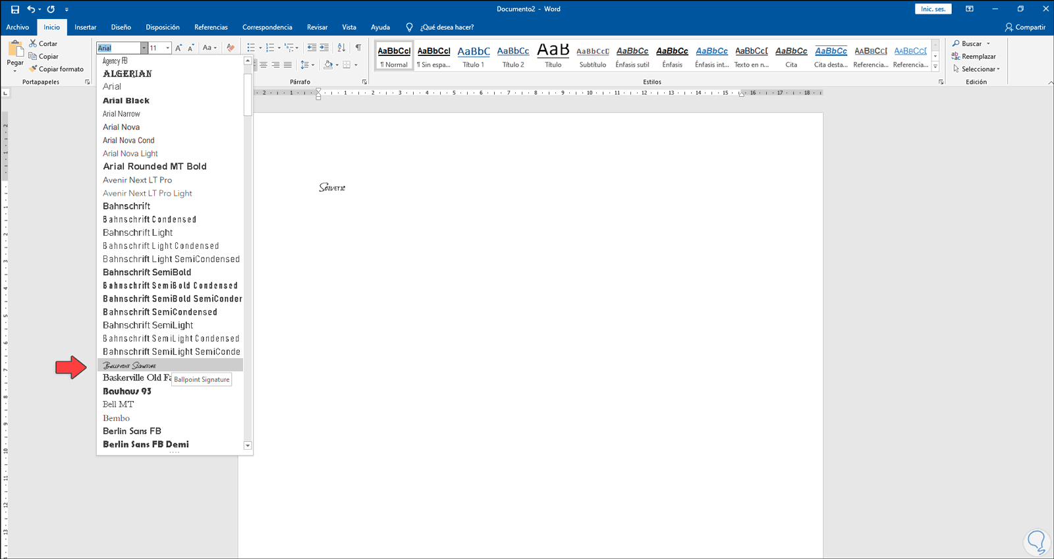Click the Reemplazar button

pos(974,56)
